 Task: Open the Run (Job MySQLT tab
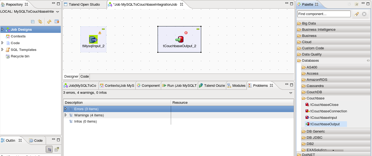[179, 85]
